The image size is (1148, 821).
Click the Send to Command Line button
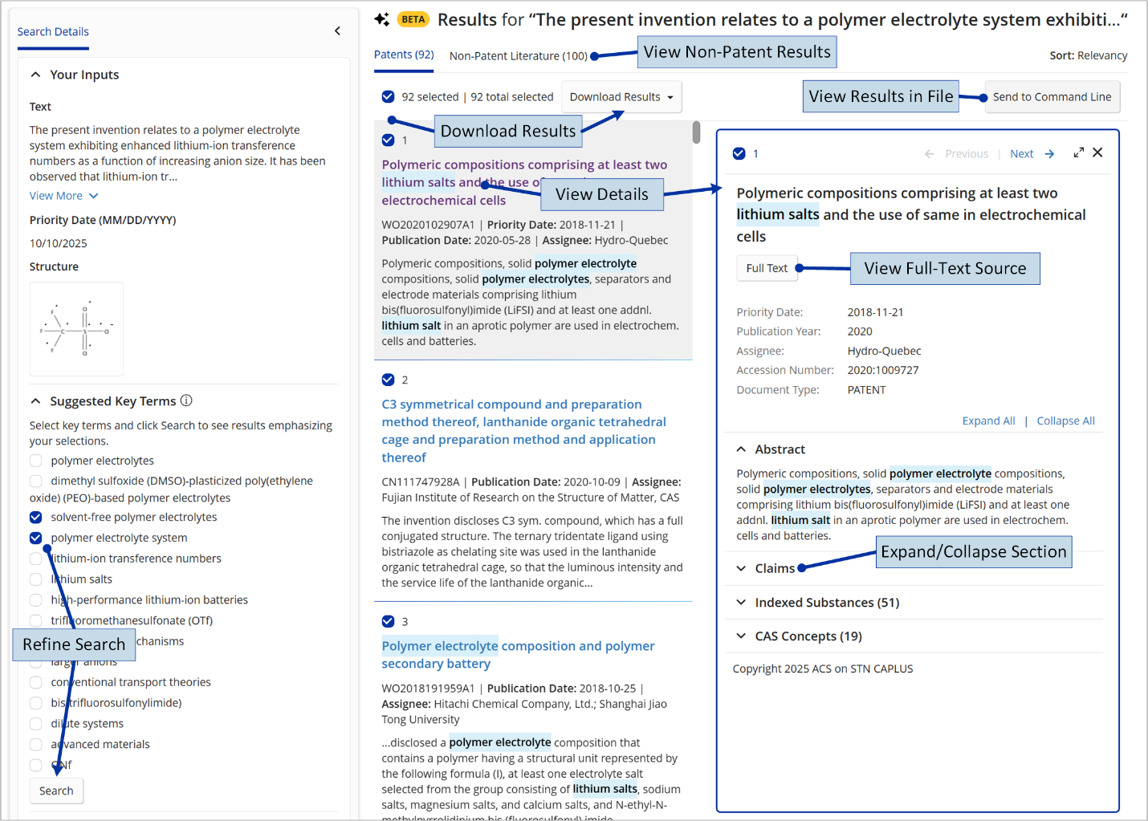1052,97
